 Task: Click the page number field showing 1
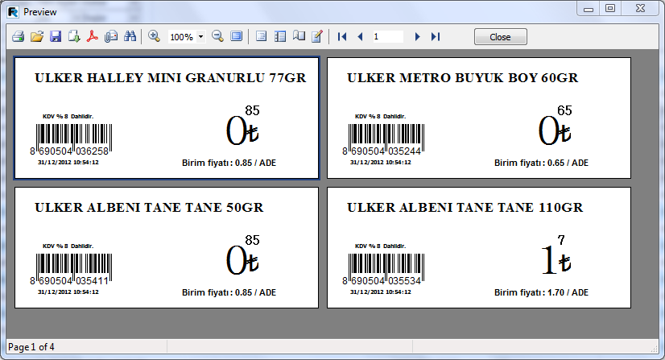387,37
